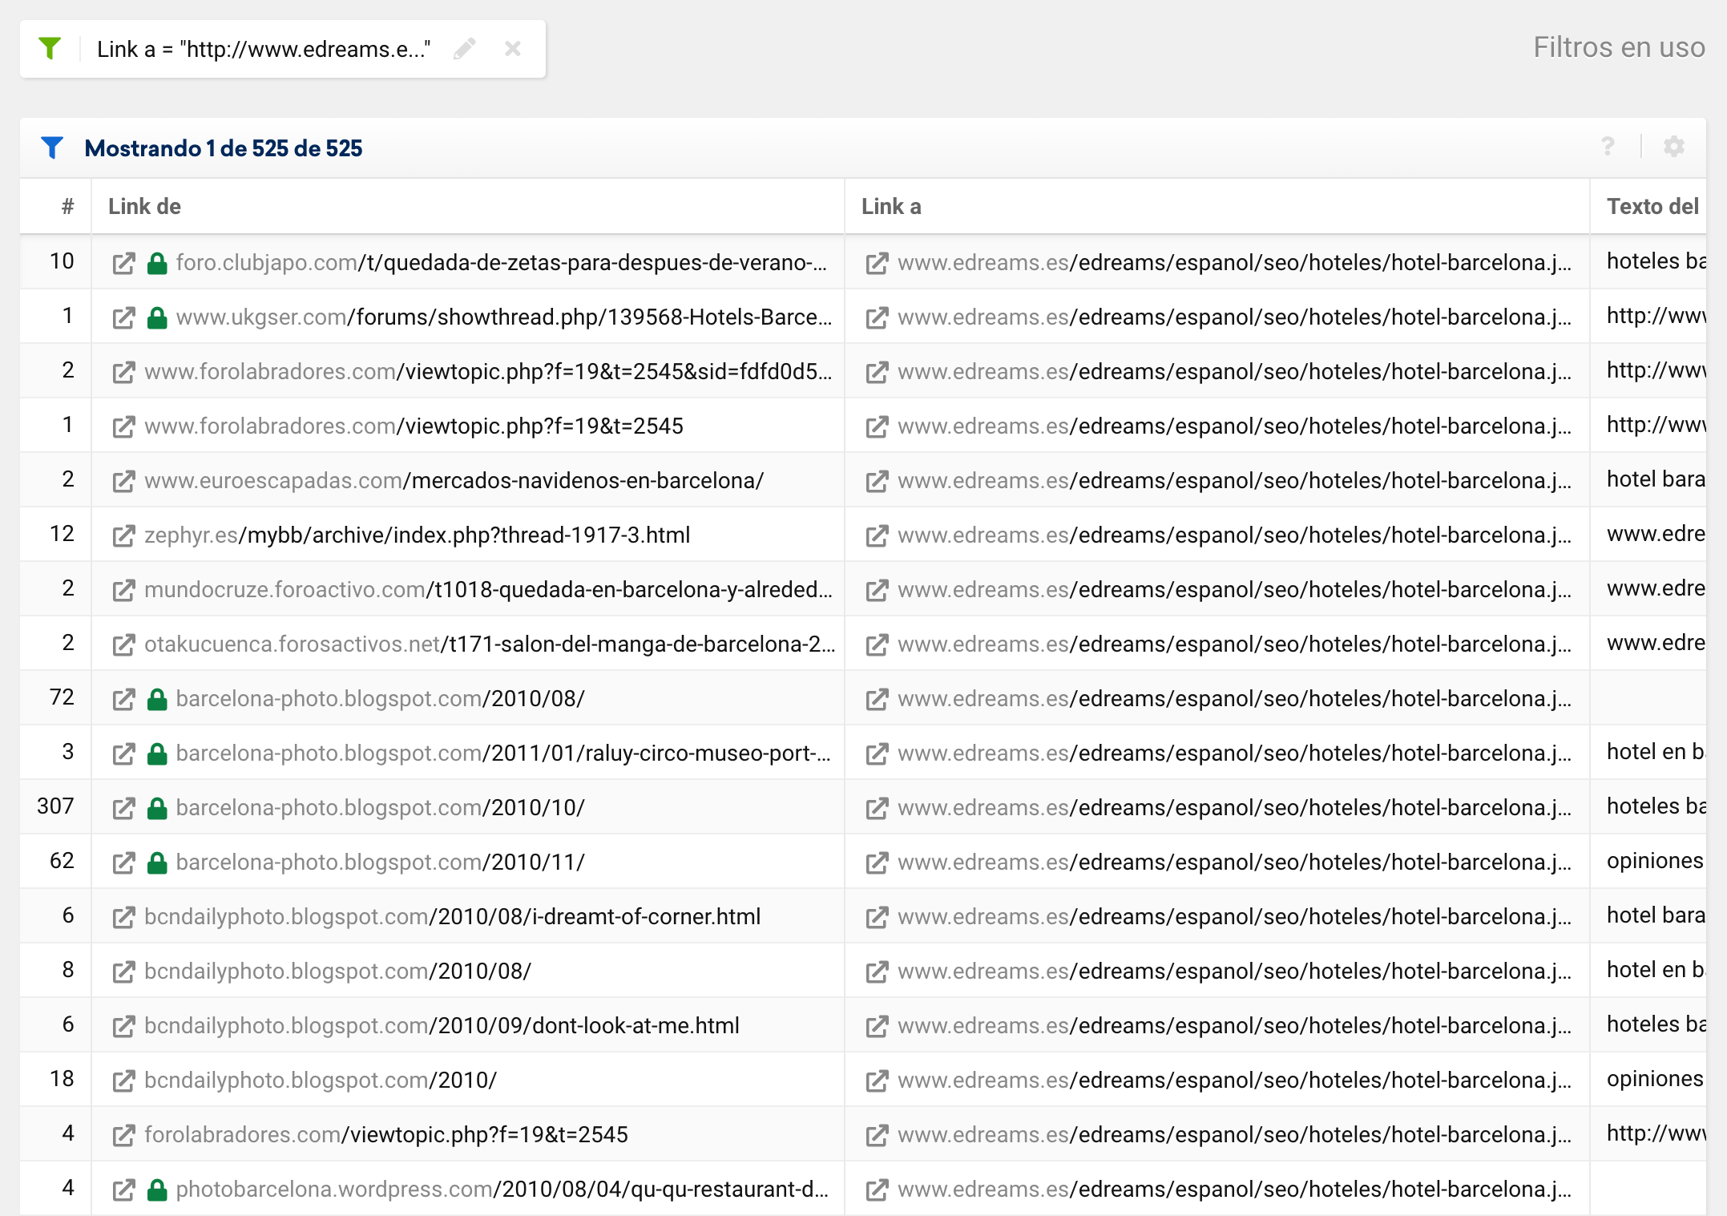Open photobarcelona.wordpress.com qu-qu-restaurant link
Viewport: 1727px width, 1216px height.
(x=502, y=1190)
